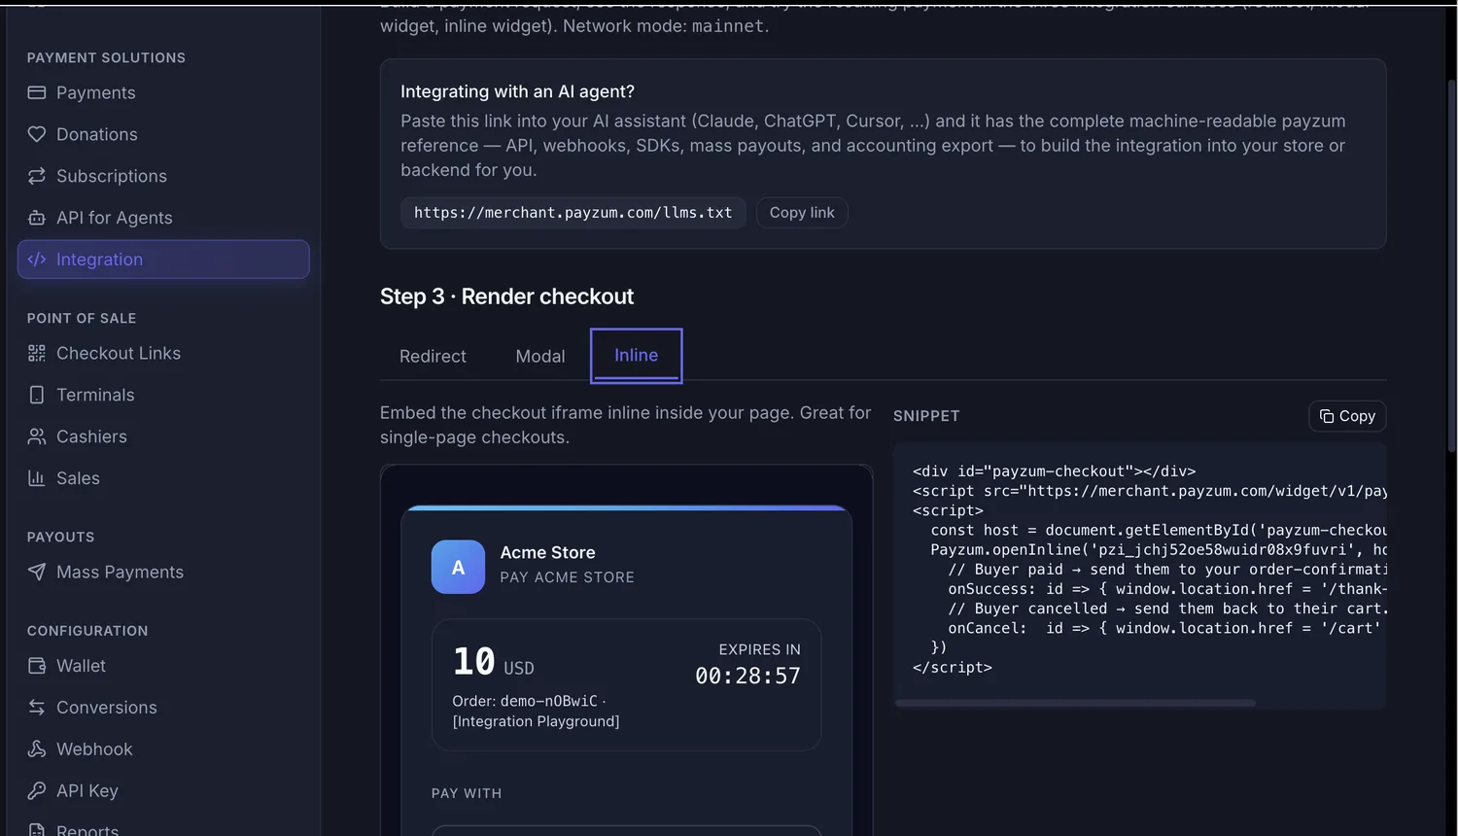Screen dimensions: 1458x836
Task: Click the '[Integration Playground]' text
Action: pos(536,721)
